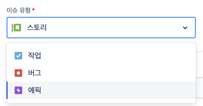Click the blue 작업 checkmark icon
Screen dimensions: 203x106
click(18, 56)
